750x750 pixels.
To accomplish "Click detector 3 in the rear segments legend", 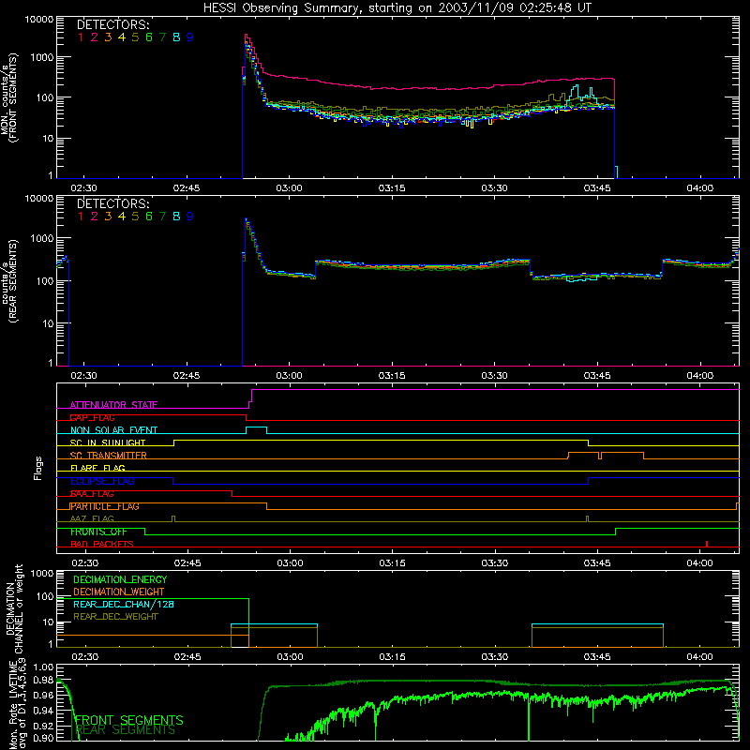I will 108,217.
